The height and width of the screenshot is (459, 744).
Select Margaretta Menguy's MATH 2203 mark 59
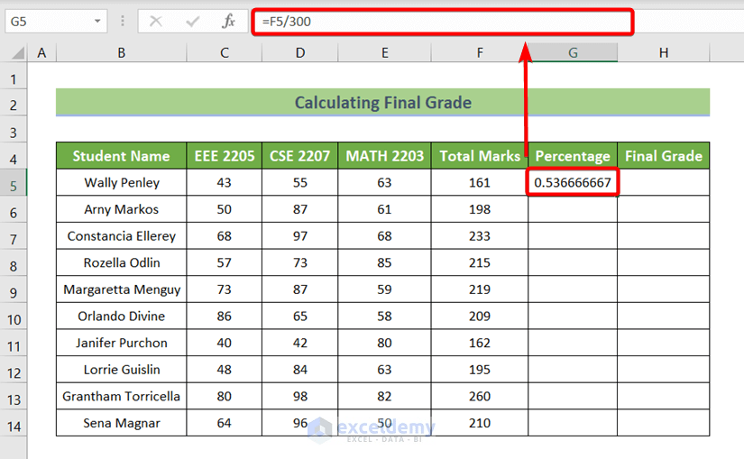click(x=385, y=289)
